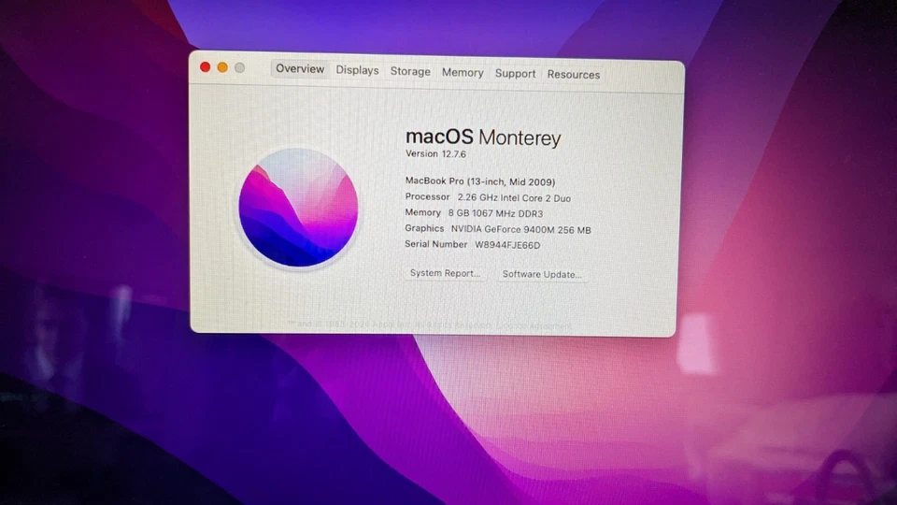Open the Storage tab
The width and height of the screenshot is (897, 505).
(410, 72)
